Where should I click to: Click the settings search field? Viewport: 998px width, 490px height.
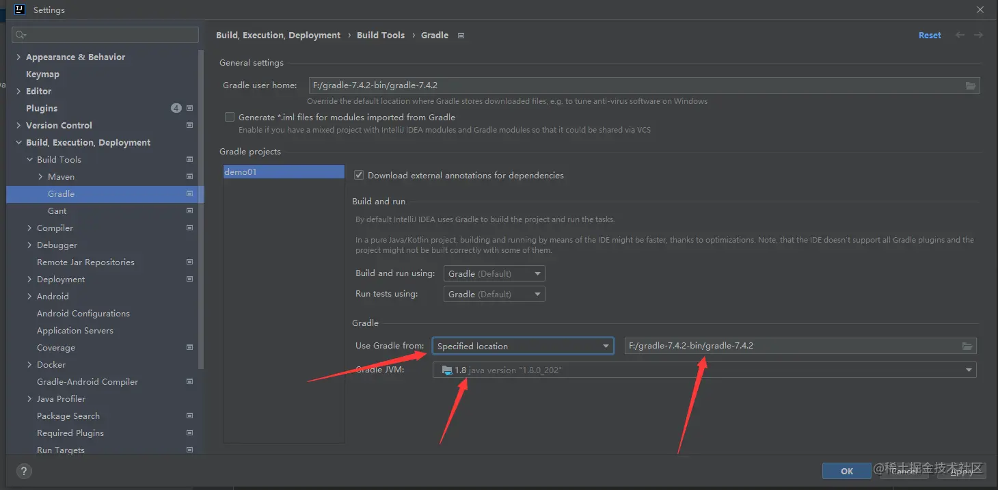[x=105, y=35]
